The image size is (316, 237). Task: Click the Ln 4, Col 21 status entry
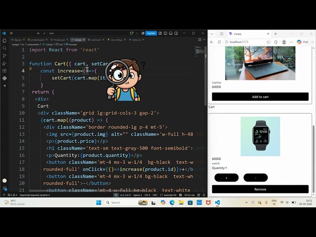click(125, 195)
